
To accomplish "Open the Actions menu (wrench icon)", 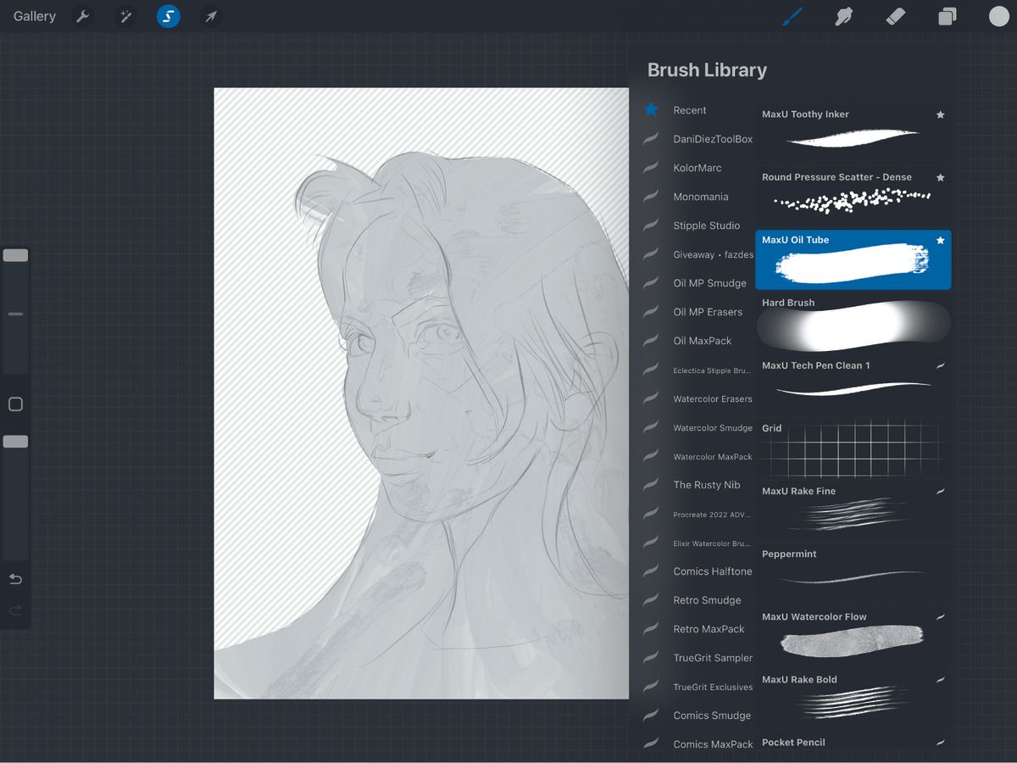I will (82, 16).
